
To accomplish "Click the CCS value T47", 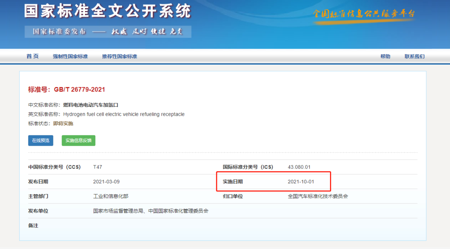I will 97,167.
